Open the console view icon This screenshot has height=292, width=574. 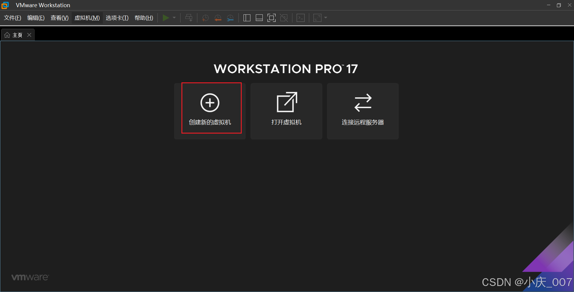coord(300,18)
